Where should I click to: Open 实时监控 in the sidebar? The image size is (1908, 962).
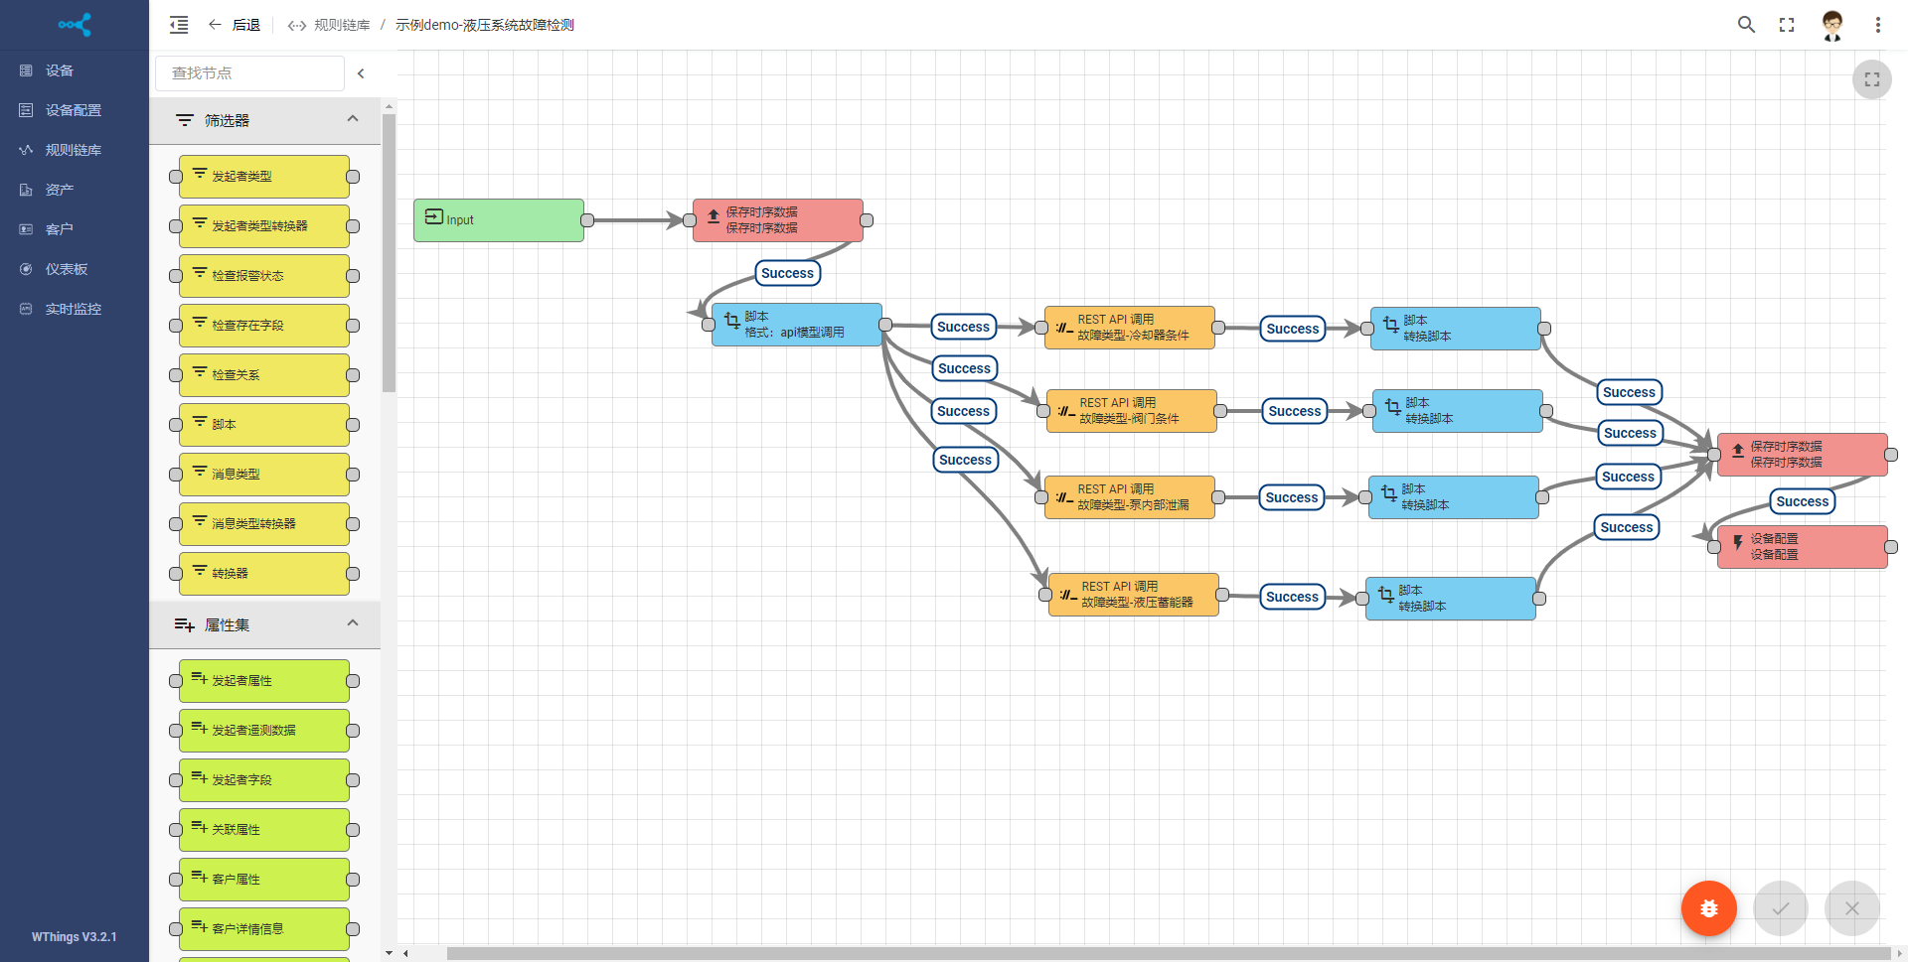click(75, 309)
